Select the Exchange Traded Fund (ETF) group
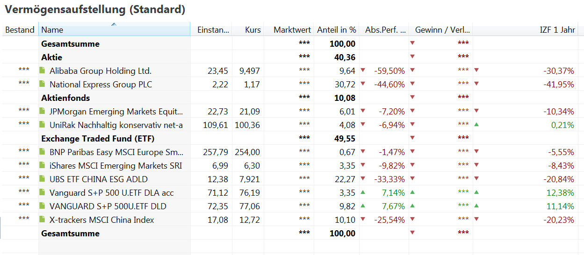This screenshot has height=255, width=584. point(98,139)
